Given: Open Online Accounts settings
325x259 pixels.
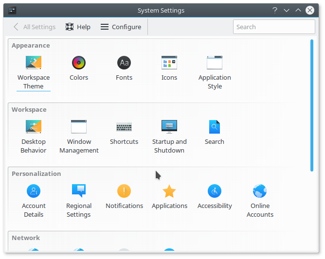Looking at the screenshot, I should pos(260,201).
